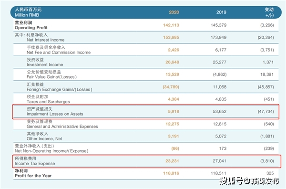Click Impairment Losses on Assets label
This screenshot has width=286, height=189.
click(x=55, y=114)
